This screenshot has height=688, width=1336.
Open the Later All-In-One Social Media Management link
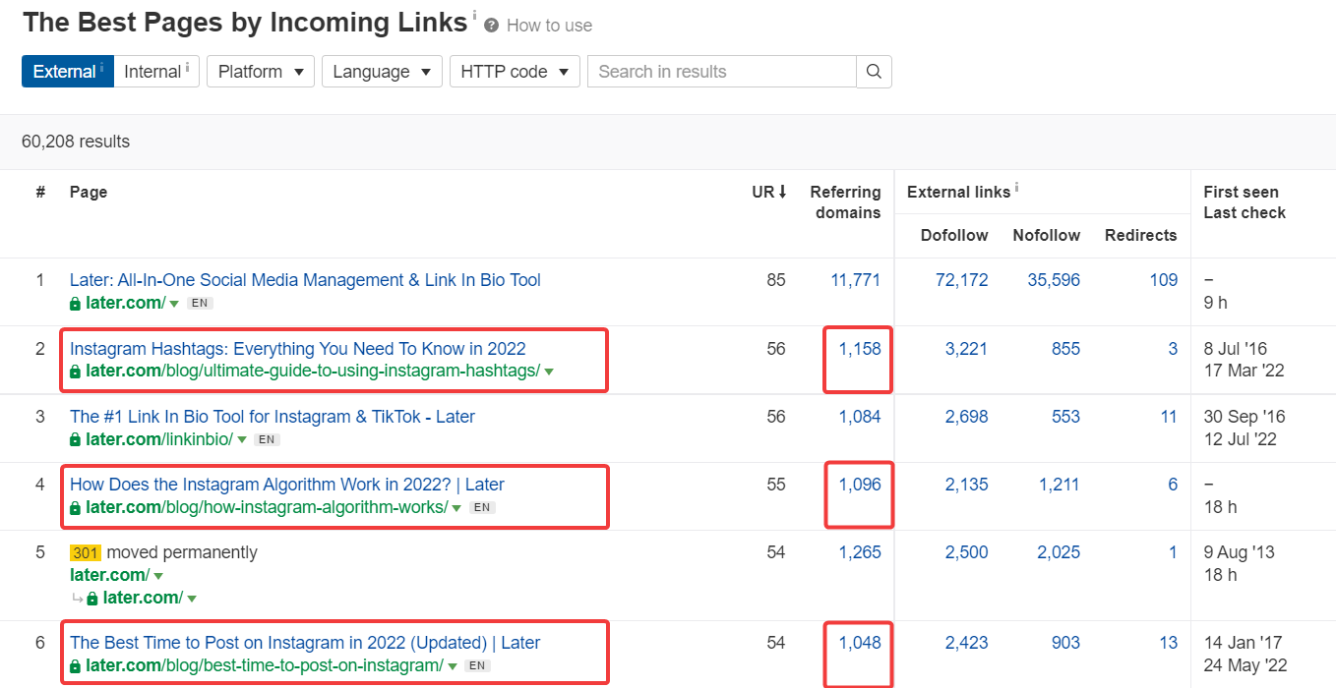click(x=305, y=280)
